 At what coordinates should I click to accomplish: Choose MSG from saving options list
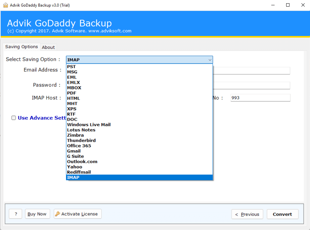(x=139, y=72)
